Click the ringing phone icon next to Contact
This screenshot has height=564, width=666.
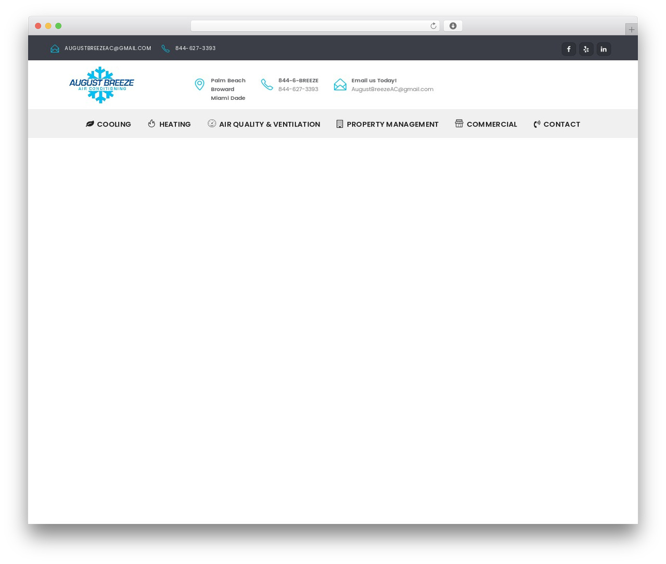pos(537,124)
